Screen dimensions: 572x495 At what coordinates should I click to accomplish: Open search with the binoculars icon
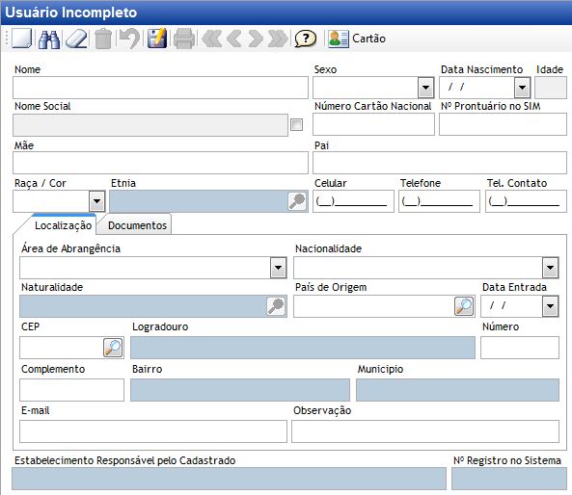[49, 39]
